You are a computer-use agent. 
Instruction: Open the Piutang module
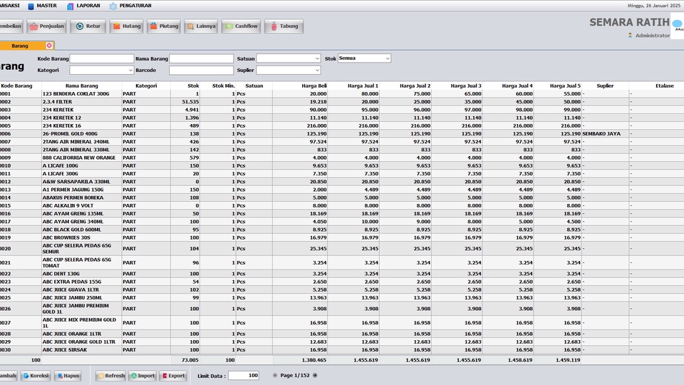pos(164,26)
